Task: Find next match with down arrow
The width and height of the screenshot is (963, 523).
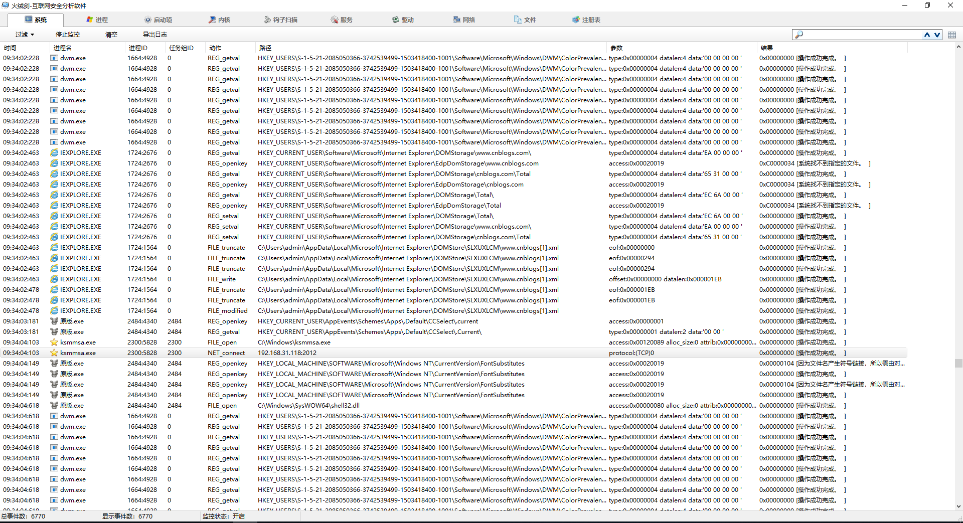Action: pyautogui.click(x=937, y=35)
